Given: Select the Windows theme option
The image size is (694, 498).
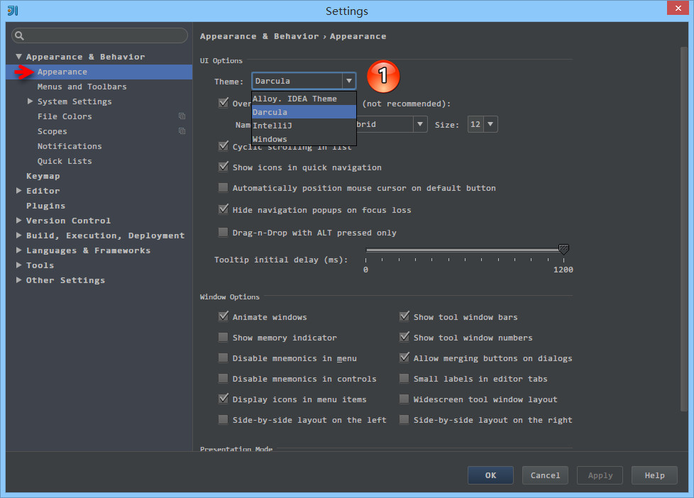Looking at the screenshot, I should pos(270,139).
